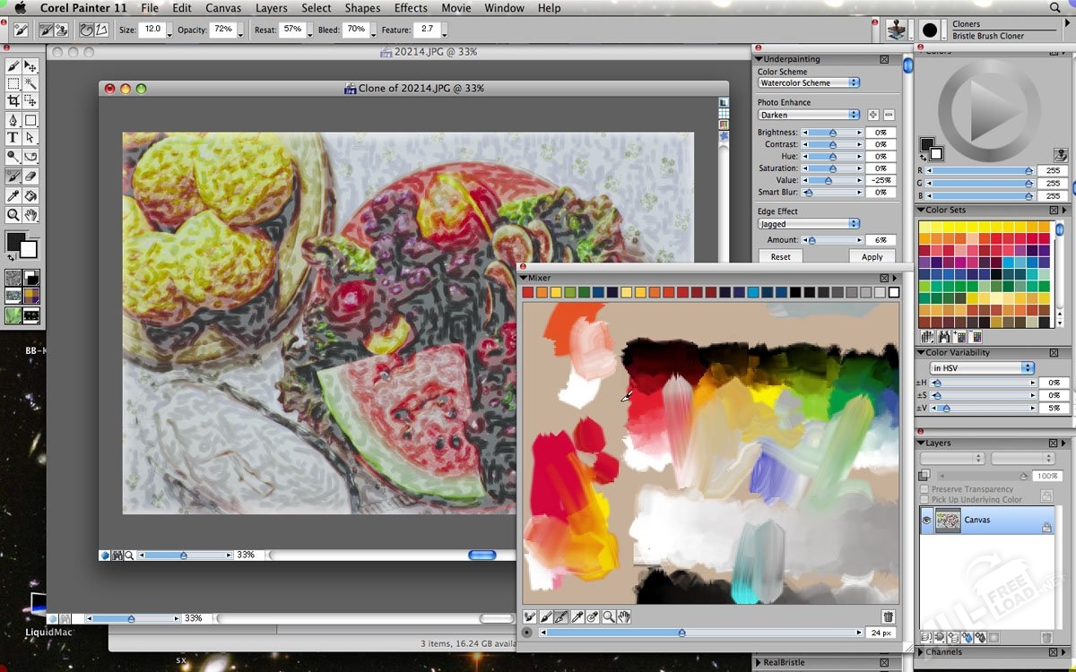Activate the Magnifier tool in toolbox

13,215
